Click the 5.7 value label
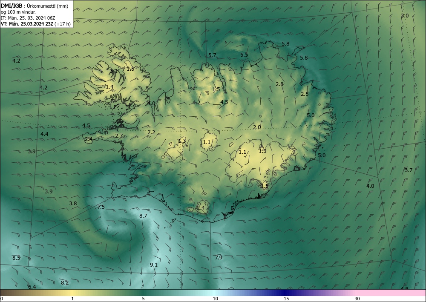This screenshot has height=302, width=426. (x=212, y=55)
